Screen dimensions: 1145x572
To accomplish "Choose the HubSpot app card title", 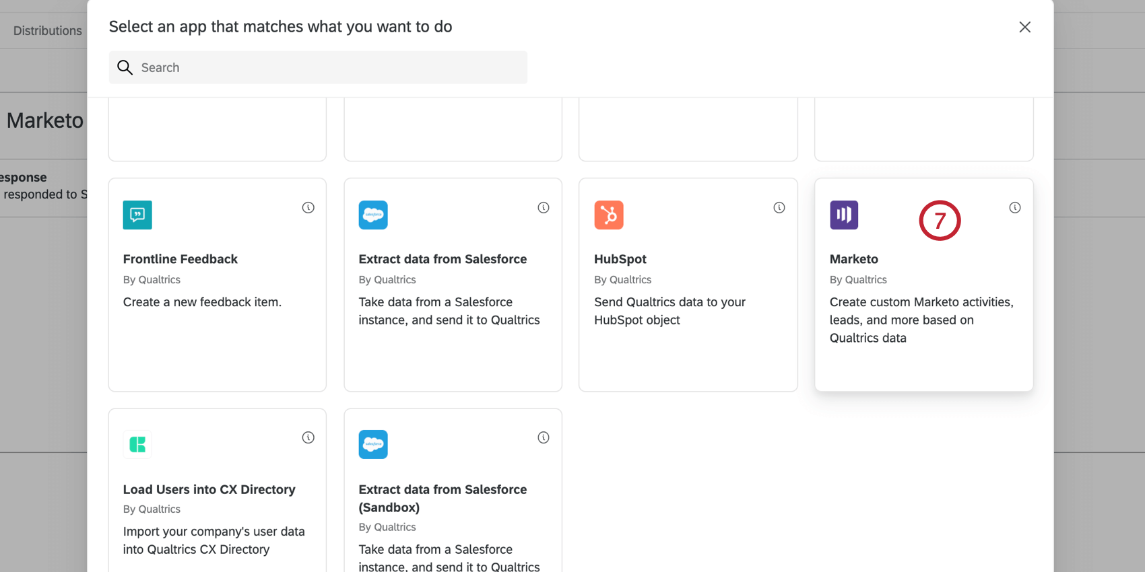I will click(620, 259).
